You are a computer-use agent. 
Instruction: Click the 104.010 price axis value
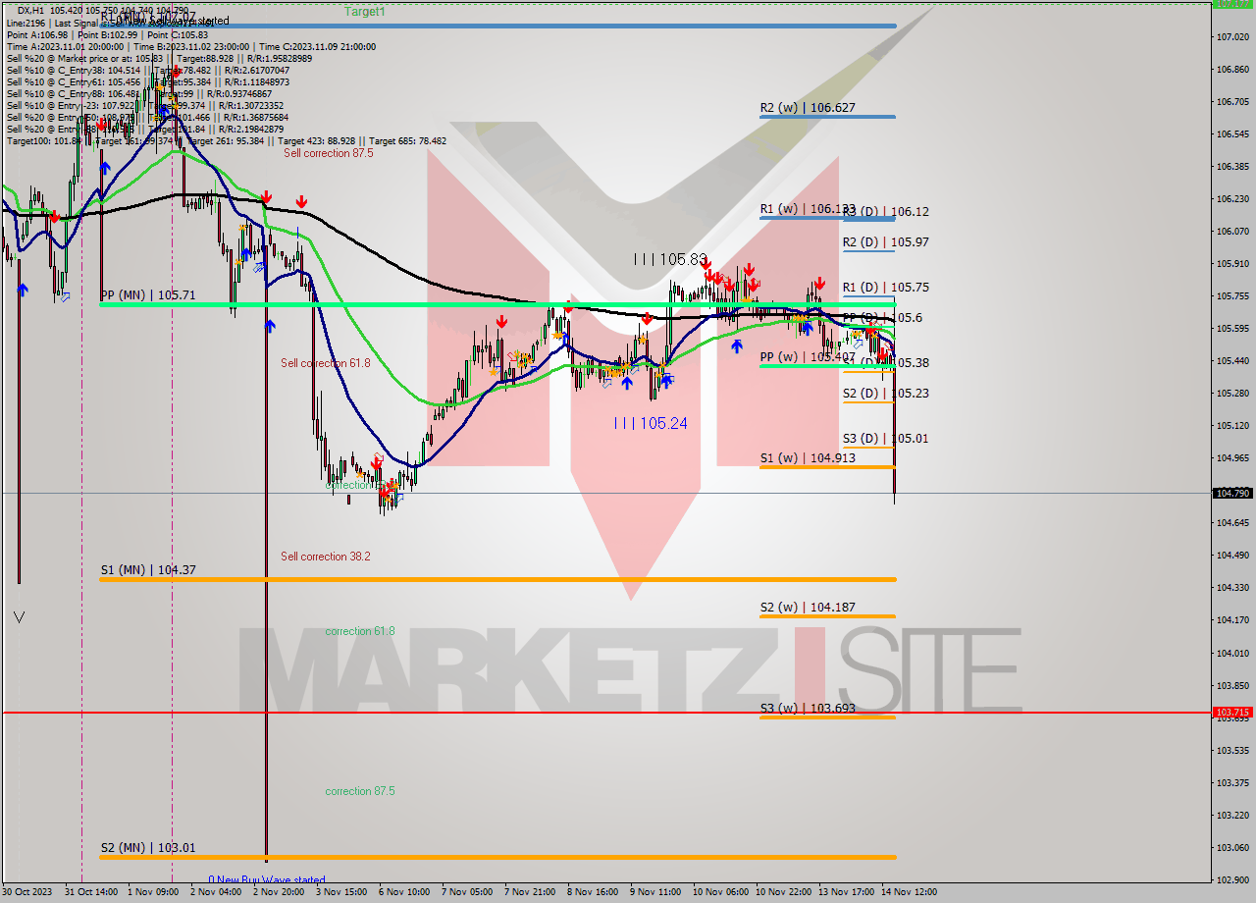click(x=1231, y=653)
